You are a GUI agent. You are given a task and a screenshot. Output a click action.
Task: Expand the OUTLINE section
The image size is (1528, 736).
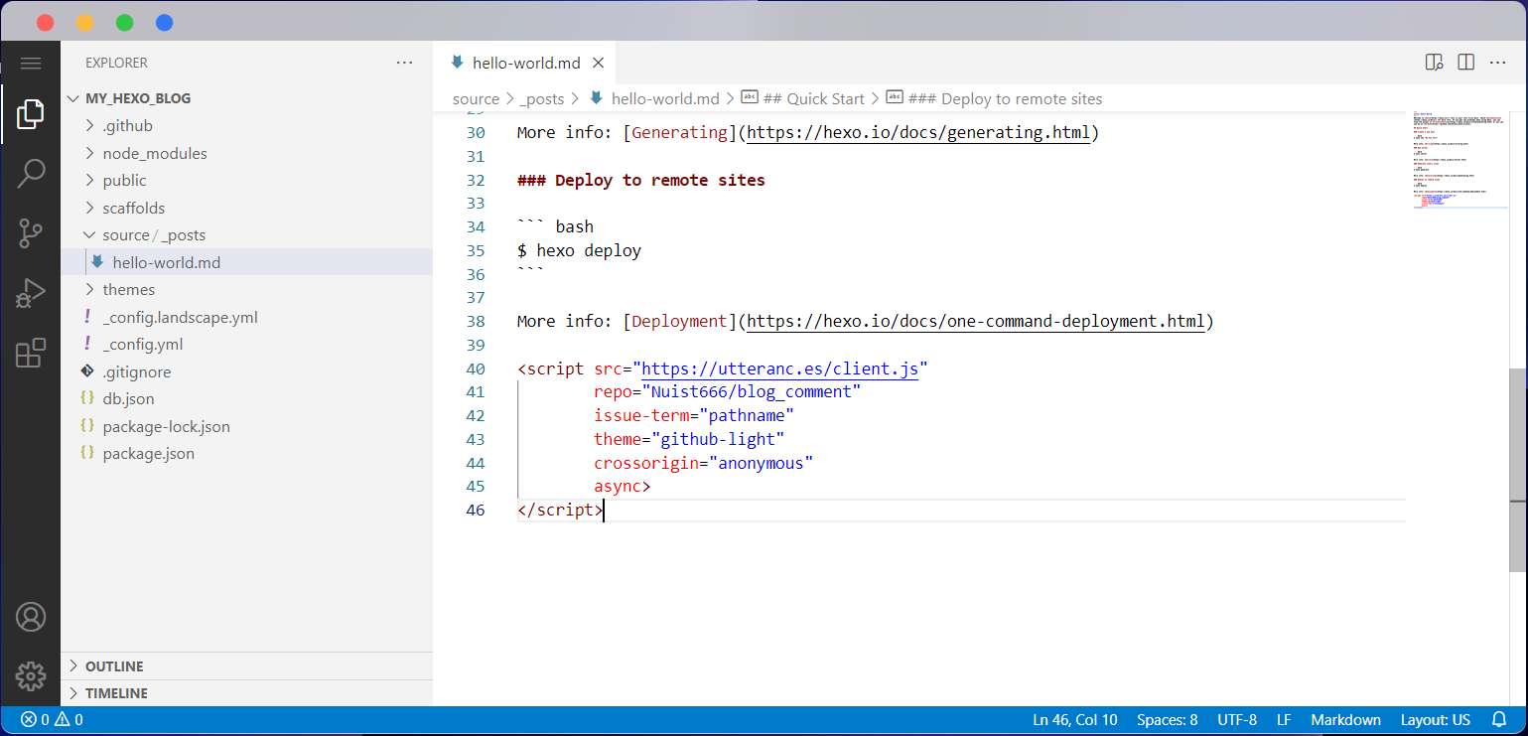[x=114, y=666]
